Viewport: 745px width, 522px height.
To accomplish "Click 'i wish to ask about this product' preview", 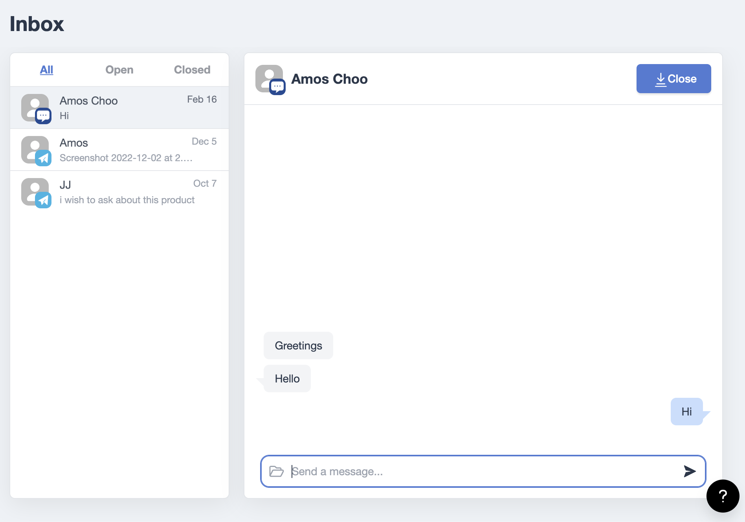I will (x=127, y=200).
